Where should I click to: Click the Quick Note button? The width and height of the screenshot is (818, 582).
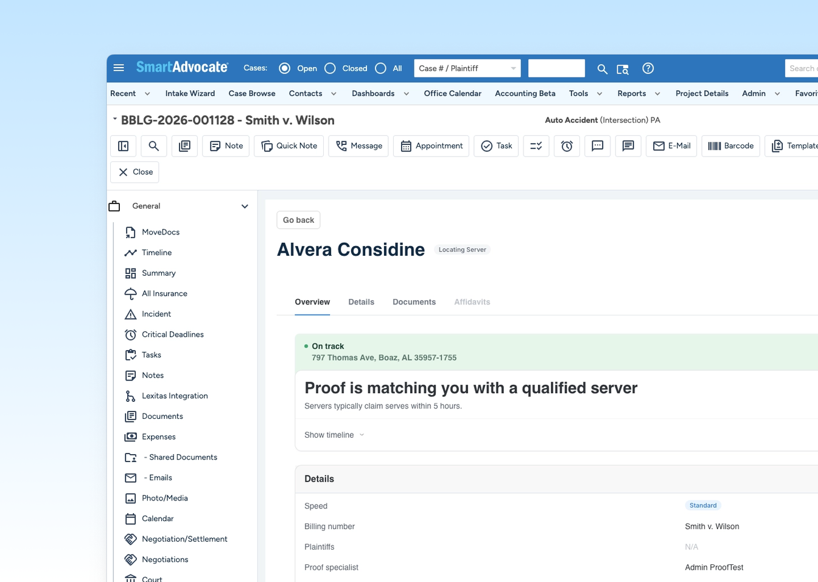(289, 146)
